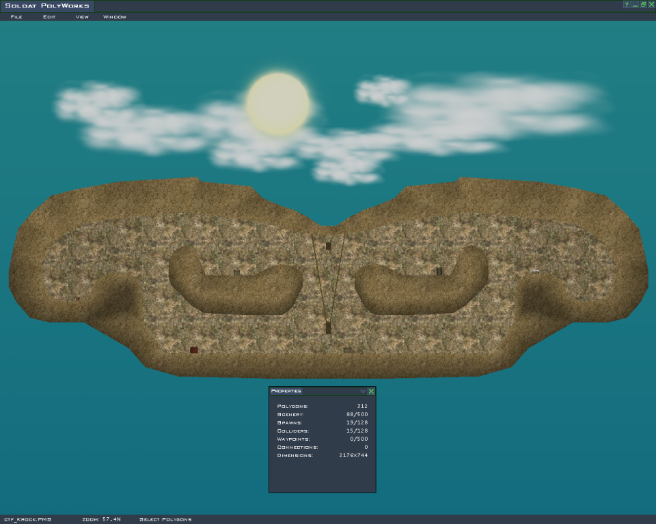
Task: Close the Properties panel
Action: (x=371, y=392)
